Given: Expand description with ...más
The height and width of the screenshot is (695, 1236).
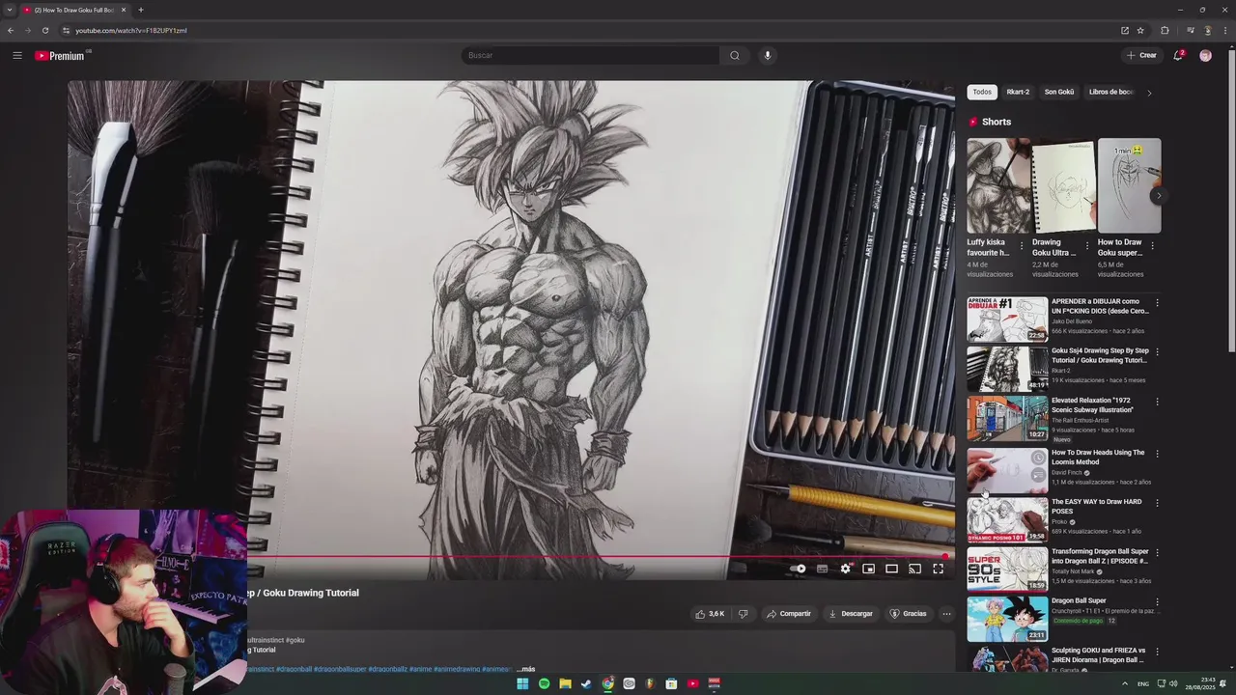Looking at the screenshot, I should (x=525, y=669).
